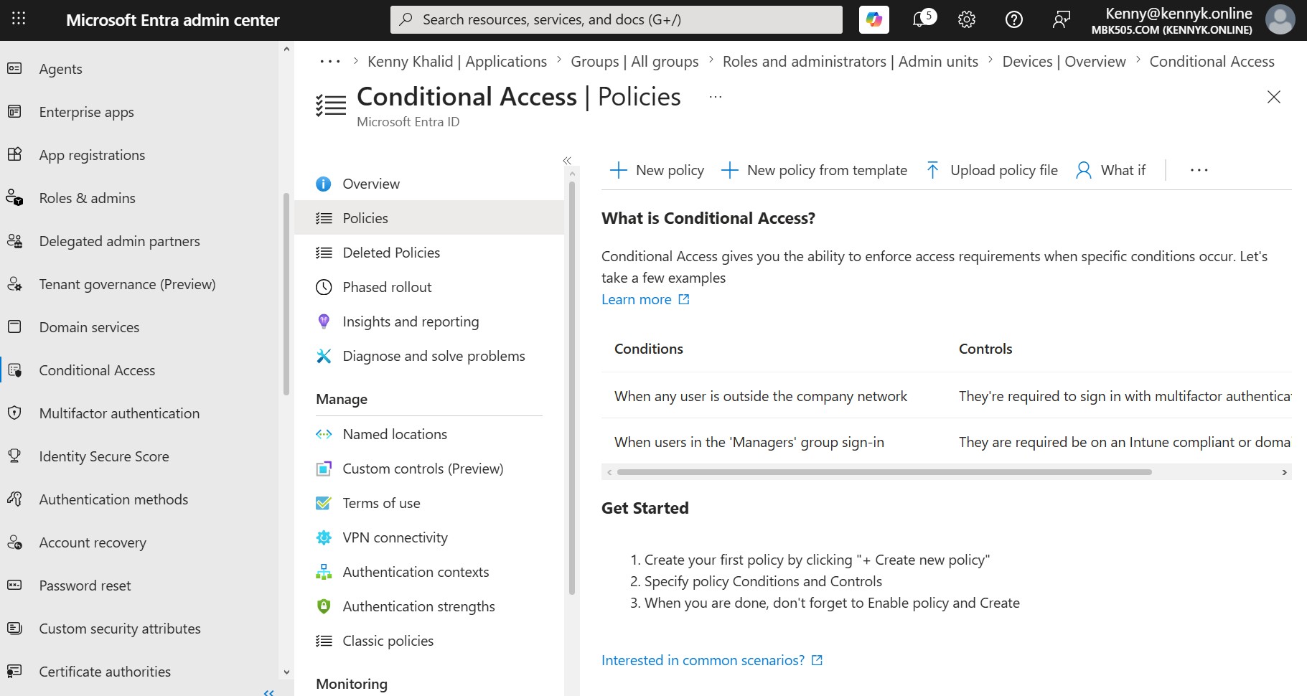The width and height of the screenshot is (1307, 696).
Task: Click the What if button
Action: 1110,170
